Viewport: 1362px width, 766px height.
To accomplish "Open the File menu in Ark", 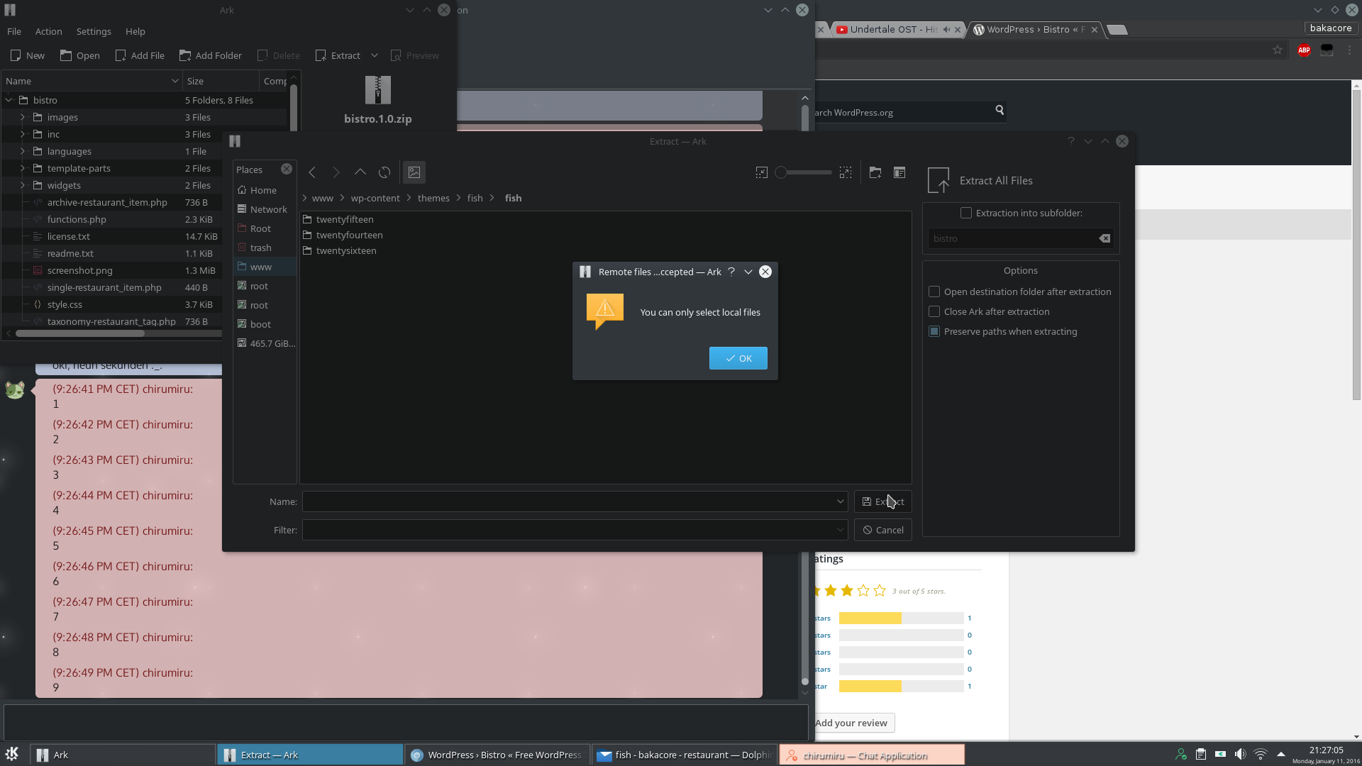I will (13, 31).
